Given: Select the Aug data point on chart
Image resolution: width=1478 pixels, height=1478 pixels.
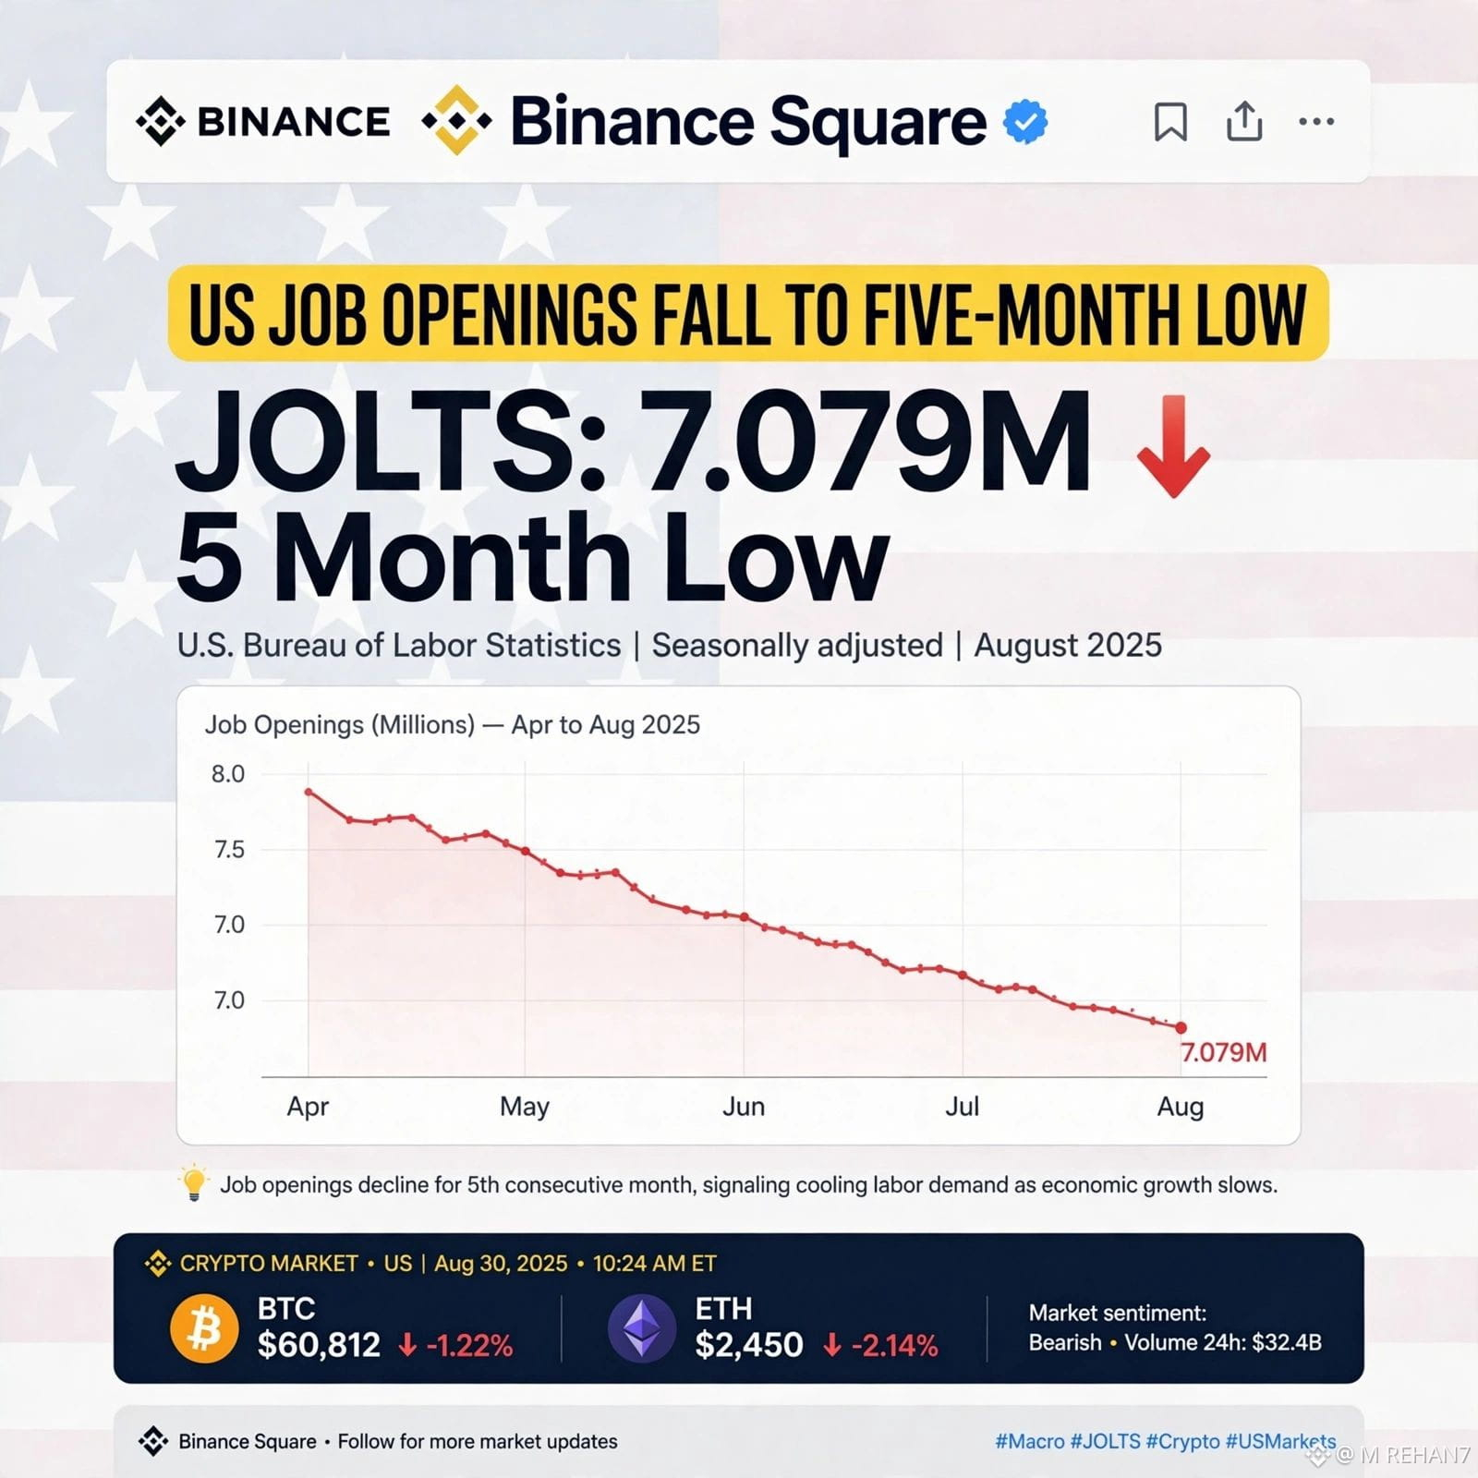Looking at the screenshot, I should click(1181, 1027).
